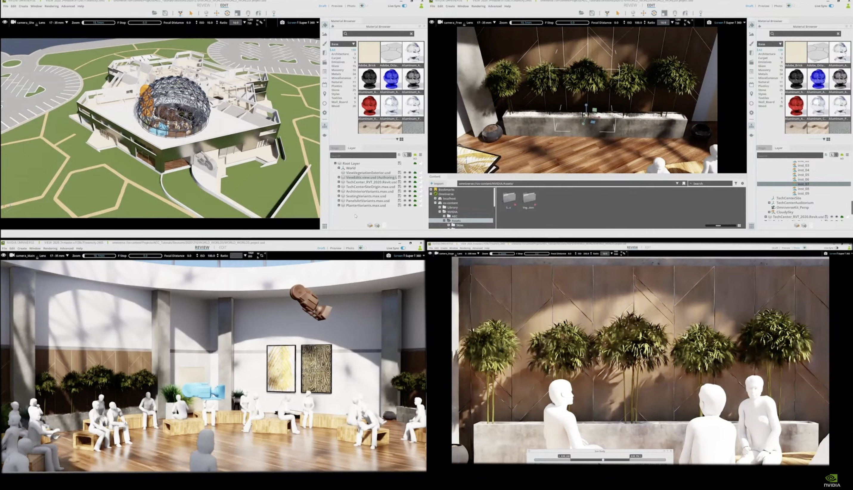Select the orange arrow selection tool, top-left window
853x490 pixels.
click(x=191, y=13)
